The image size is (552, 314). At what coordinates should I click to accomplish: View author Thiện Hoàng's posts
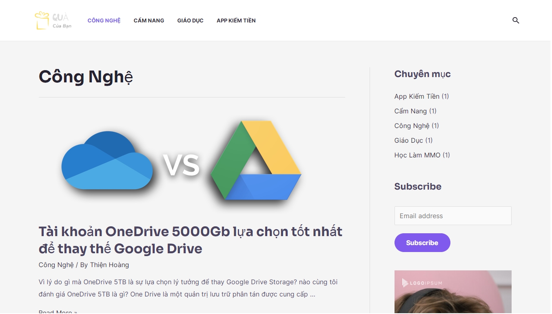pyautogui.click(x=109, y=265)
